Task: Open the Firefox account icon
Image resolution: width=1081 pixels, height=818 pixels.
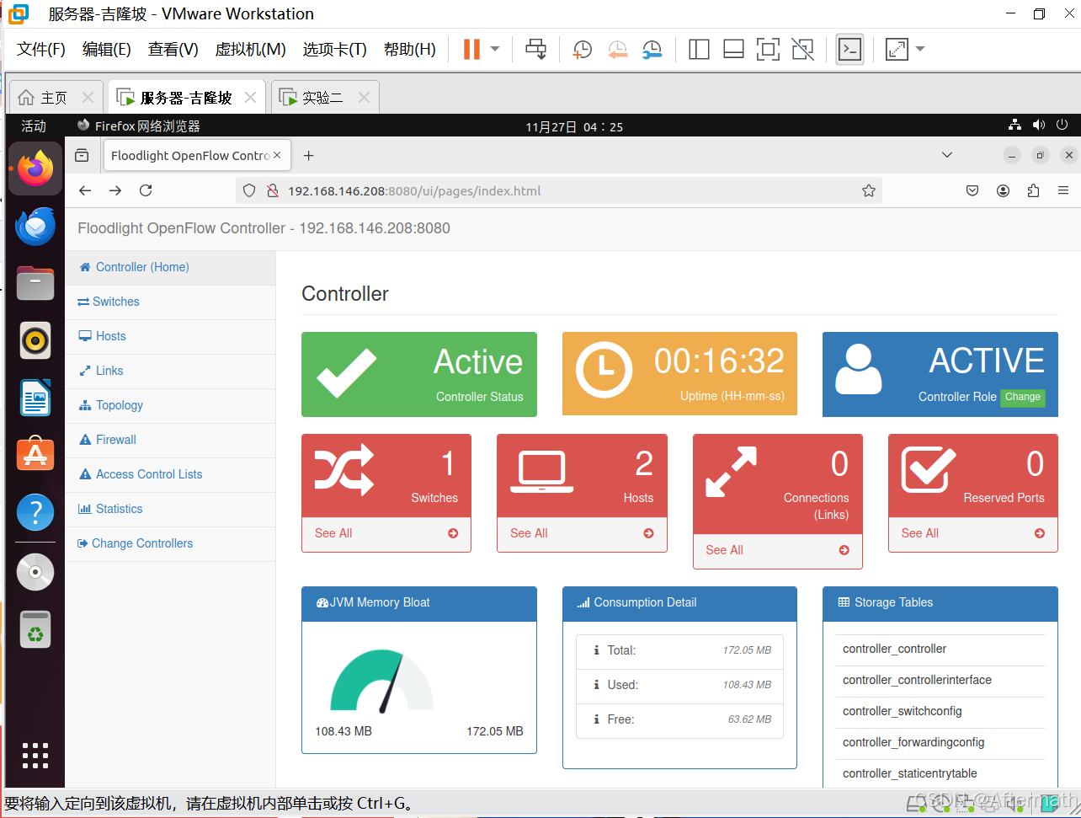Action: 1003,191
